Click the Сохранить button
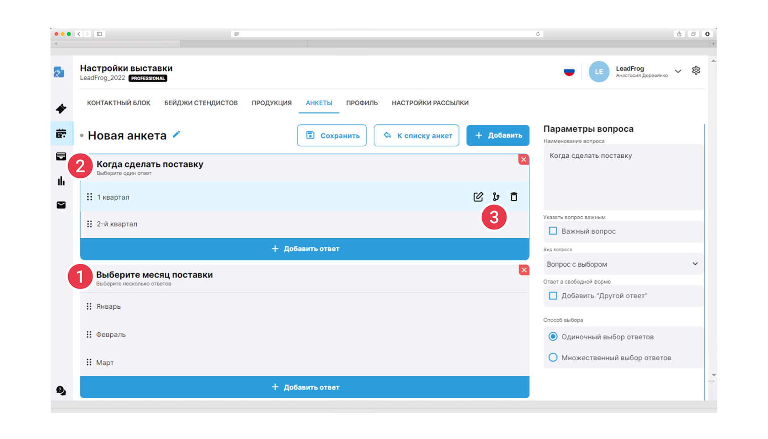Image resolution: width=768 pixels, height=439 pixels. [332, 135]
